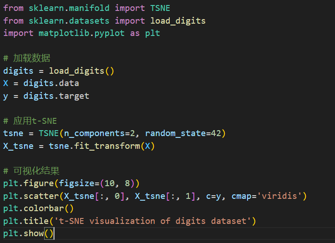Click 'tsne.fit_transform' method call

click(x=94, y=146)
